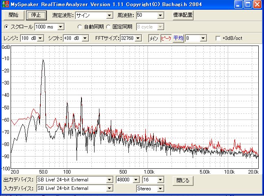264x196 pixels.
Task: Toggle the メイン trace button
Action: point(153,38)
